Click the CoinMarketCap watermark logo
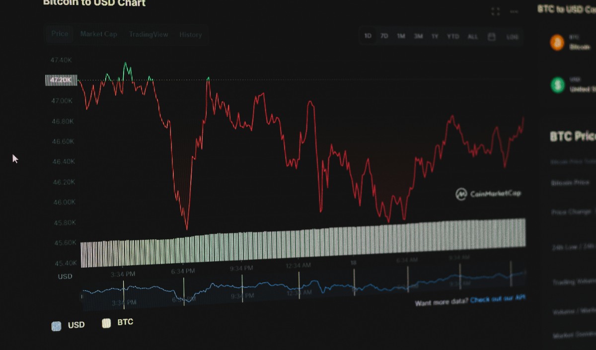The height and width of the screenshot is (350, 596). click(x=488, y=194)
